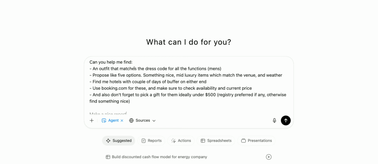The image size is (378, 164).
Task: Go to the Presentations tab
Action: click(256, 141)
